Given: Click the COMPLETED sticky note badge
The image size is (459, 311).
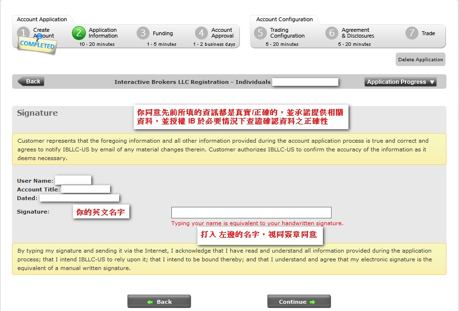Looking at the screenshot, I should coord(37,45).
